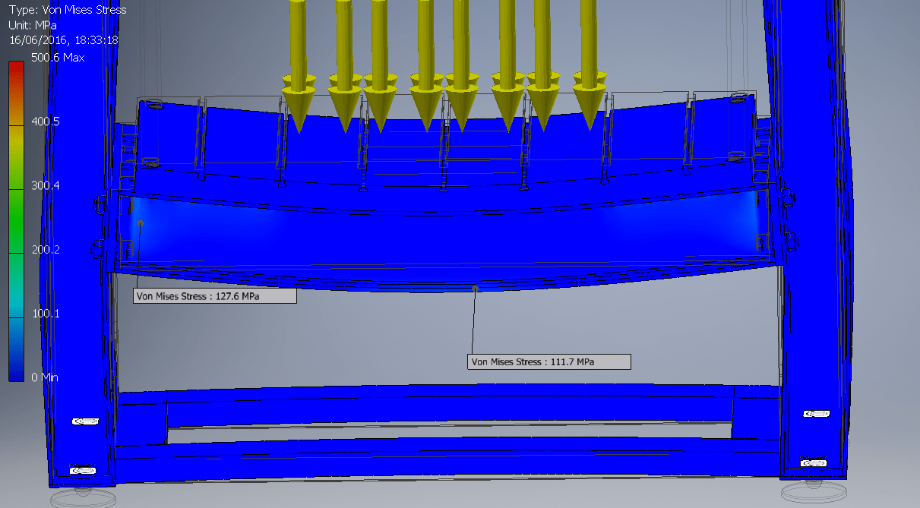Click the '400.5' legend value
Viewport: 920px width, 508px height.
[46, 121]
